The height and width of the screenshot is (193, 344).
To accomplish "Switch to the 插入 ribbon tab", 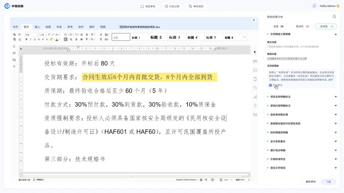I will (x=37, y=27).
